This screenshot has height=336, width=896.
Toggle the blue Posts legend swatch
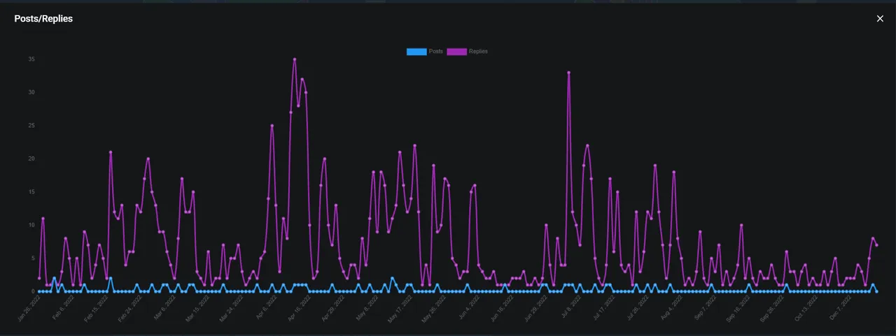416,52
